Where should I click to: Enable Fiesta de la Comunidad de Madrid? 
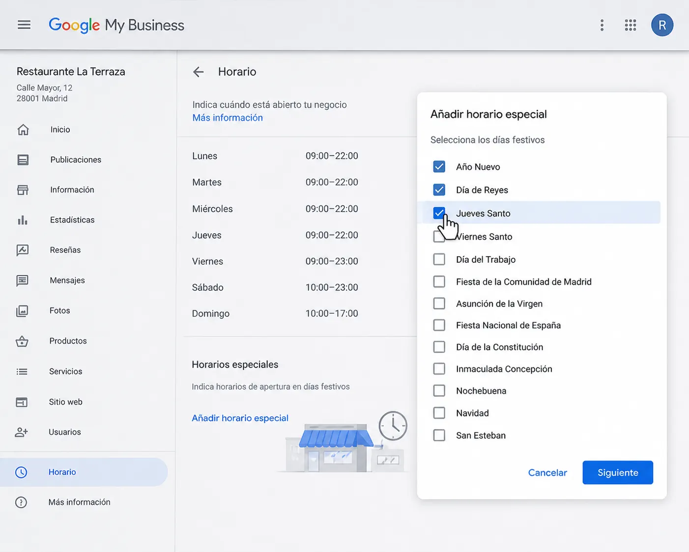click(x=439, y=281)
